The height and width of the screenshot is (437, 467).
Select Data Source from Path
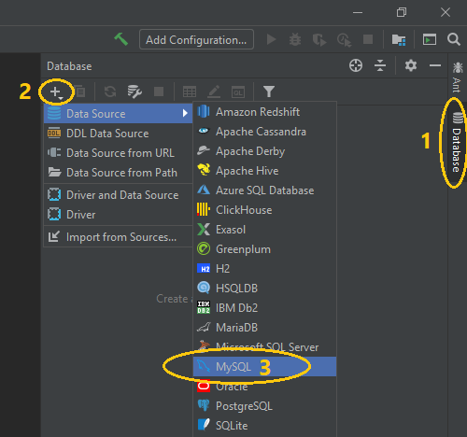tap(119, 173)
